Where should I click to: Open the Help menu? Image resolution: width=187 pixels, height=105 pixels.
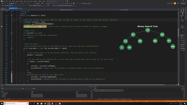44,1
